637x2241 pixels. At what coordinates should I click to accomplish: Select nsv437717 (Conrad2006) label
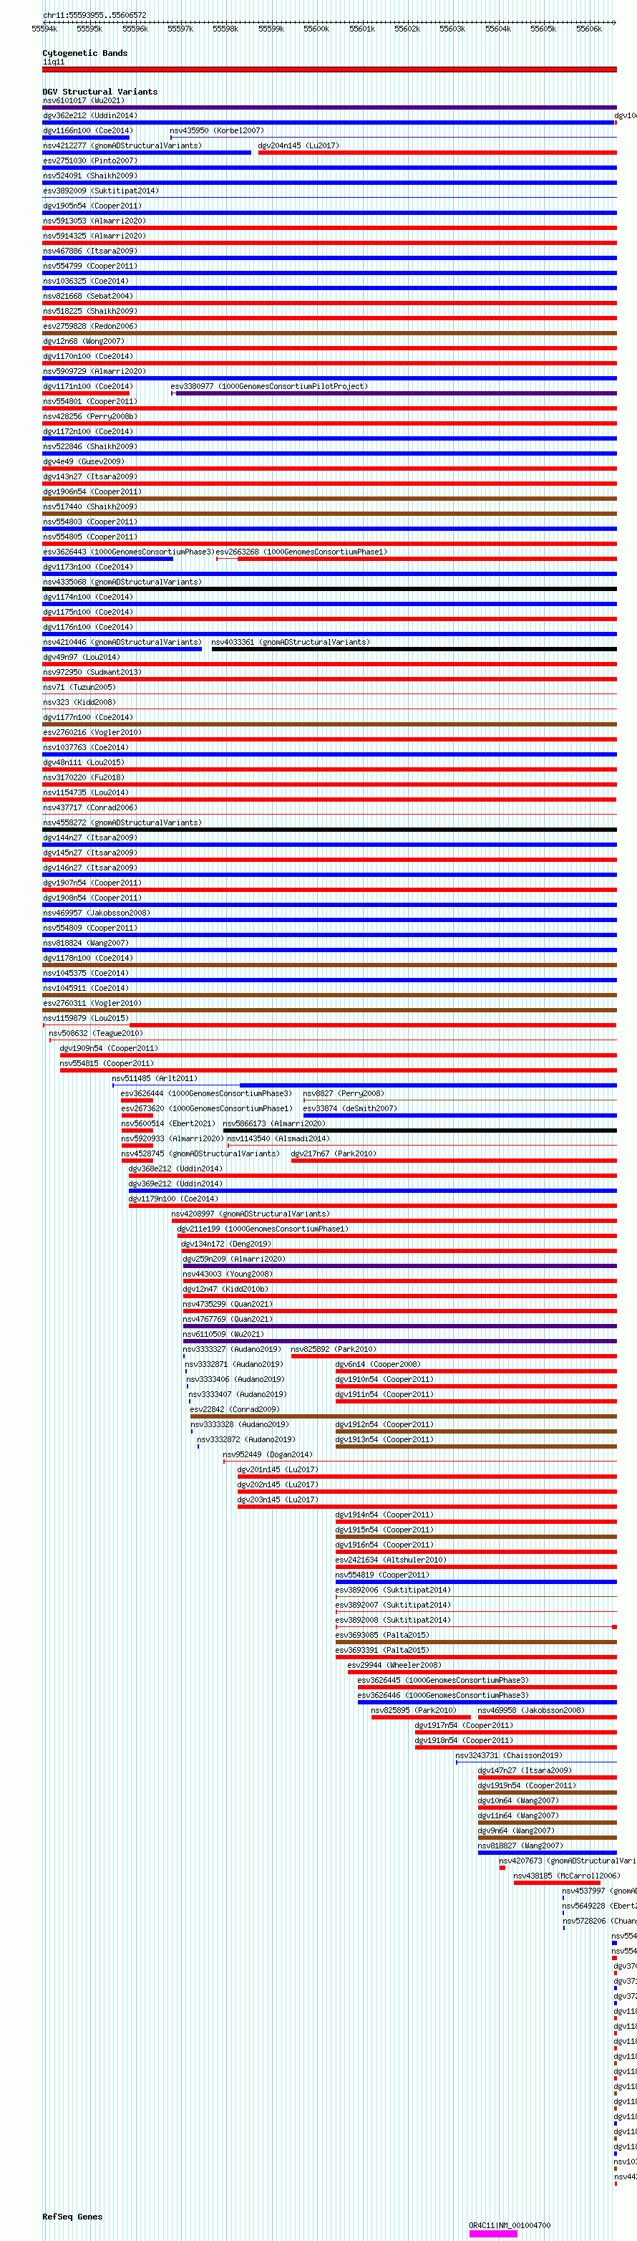pos(89,807)
